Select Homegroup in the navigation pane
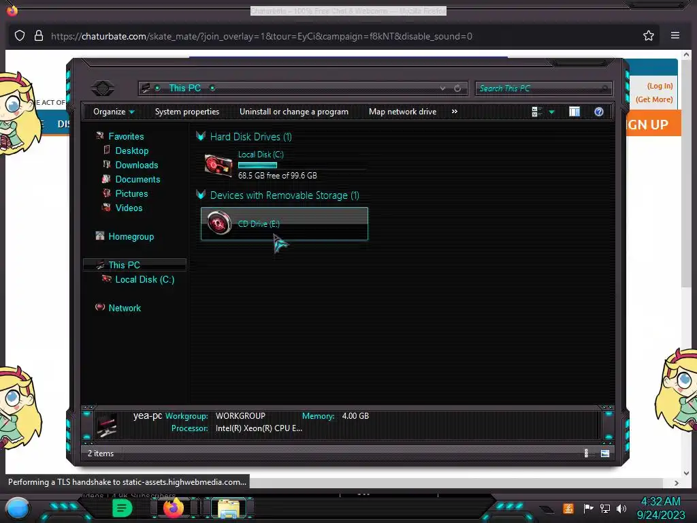This screenshot has width=697, height=523. point(131,236)
